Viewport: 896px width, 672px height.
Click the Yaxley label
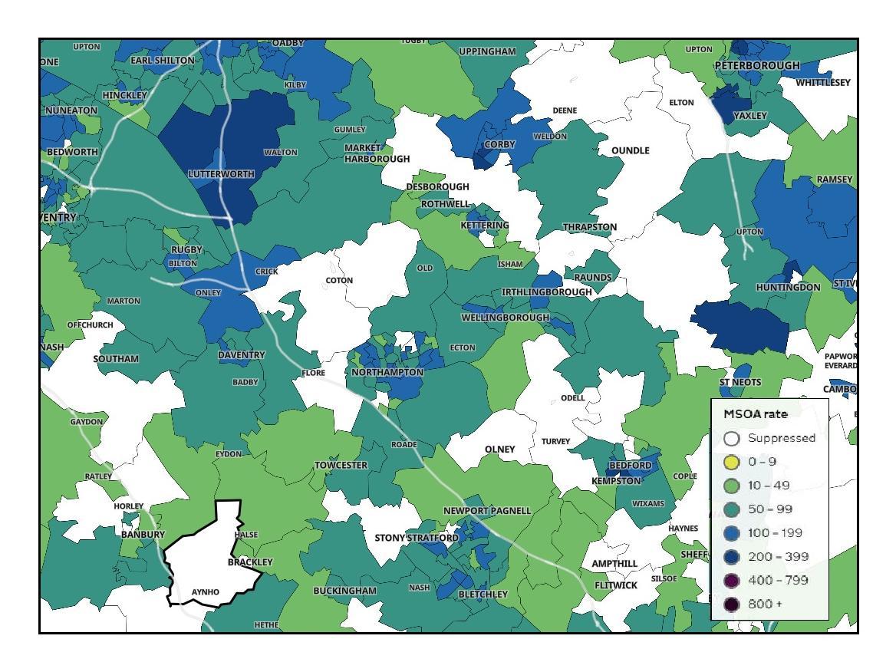pos(749,115)
